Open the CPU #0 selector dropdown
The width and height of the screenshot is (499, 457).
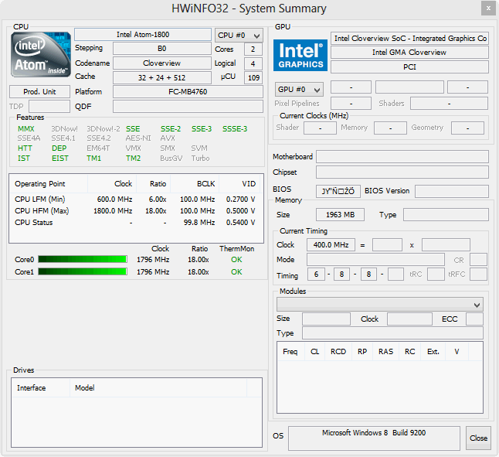click(239, 36)
